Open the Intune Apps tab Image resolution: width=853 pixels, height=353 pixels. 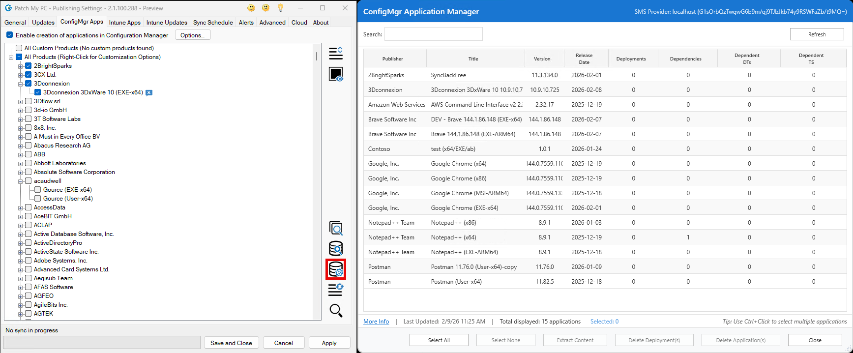[x=125, y=22]
